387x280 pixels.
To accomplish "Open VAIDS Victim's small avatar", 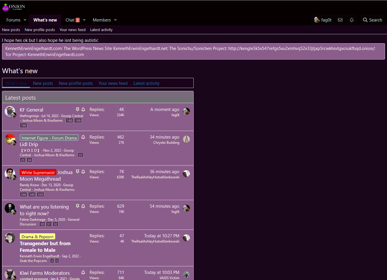I will click(186, 274).
